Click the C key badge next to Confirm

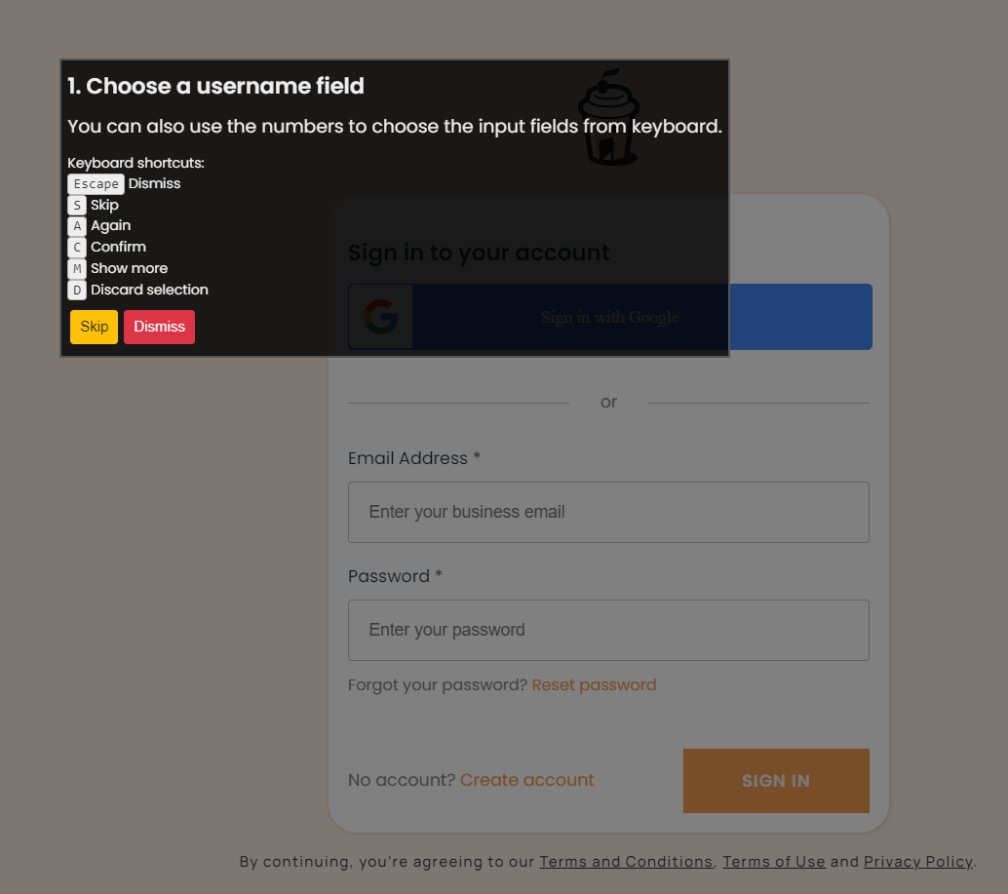click(x=76, y=247)
